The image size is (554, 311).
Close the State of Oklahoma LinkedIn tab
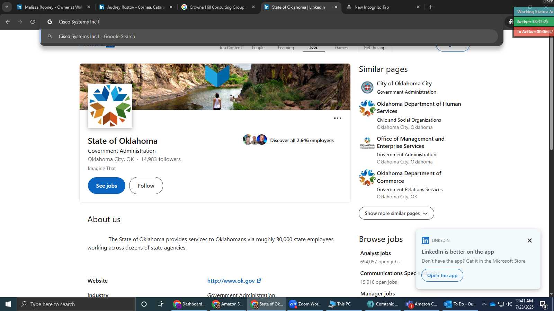click(x=336, y=7)
